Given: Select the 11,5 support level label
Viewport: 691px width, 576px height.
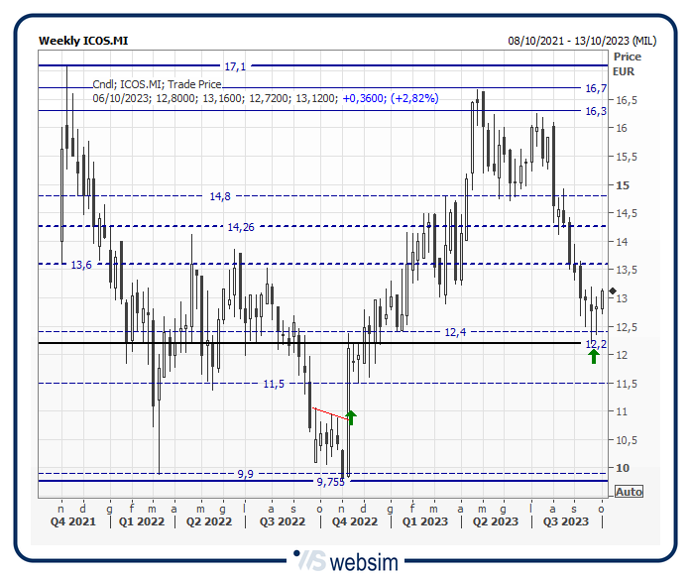Looking at the screenshot, I should point(274,384).
